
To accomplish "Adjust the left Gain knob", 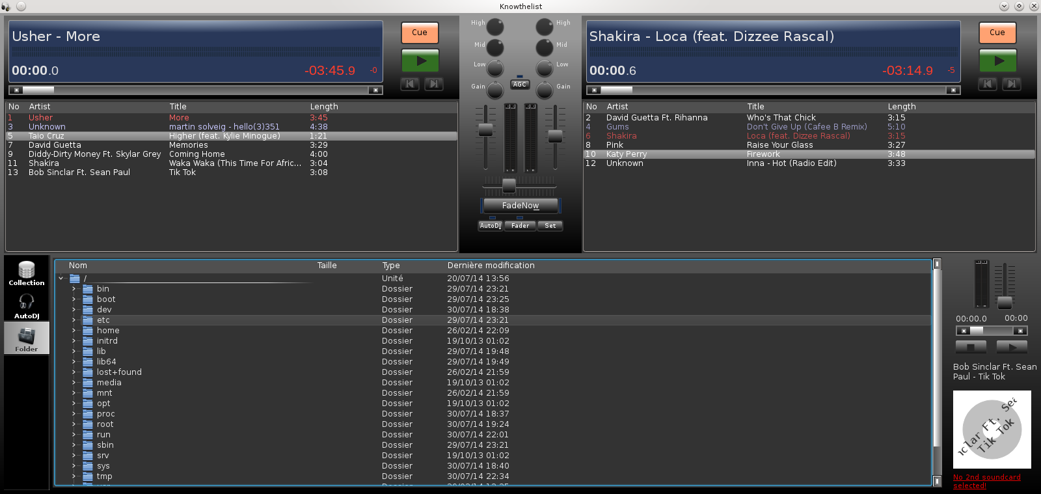I will click(496, 90).
